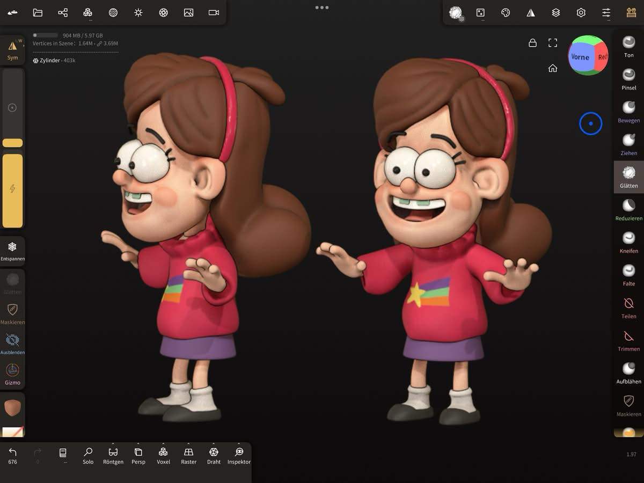Toggle the Sym symmetry button
The height and width of the screenshot is (483, 644).
pos(12,50)
